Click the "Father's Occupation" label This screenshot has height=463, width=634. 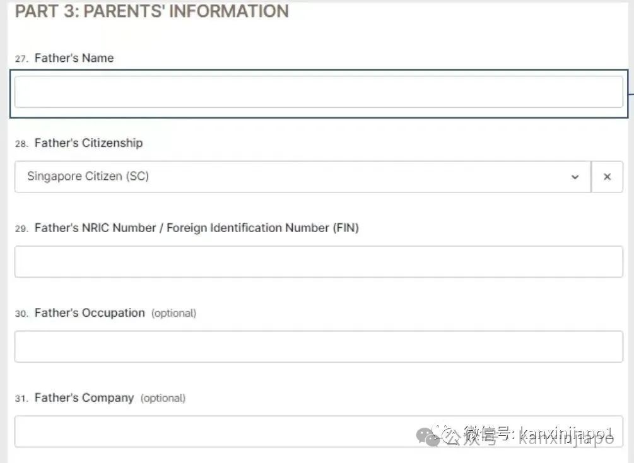click(x=90, y=313)
